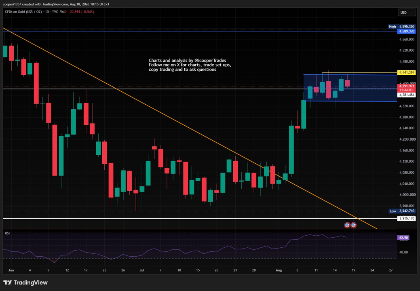Click the 1D interval label in chart legend
The width and height of the screenshot is (420, 291).
click(47, 12)
